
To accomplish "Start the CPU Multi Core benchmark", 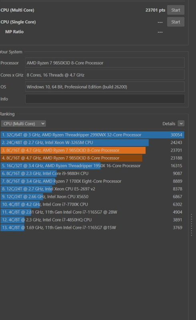I will [x=176, y=10].
